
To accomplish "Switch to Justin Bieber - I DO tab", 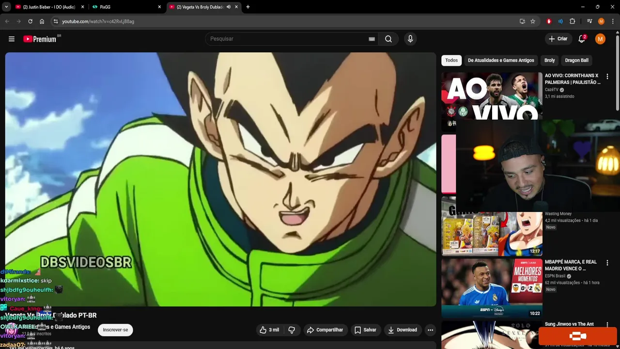I will click(x=49, y=7).
